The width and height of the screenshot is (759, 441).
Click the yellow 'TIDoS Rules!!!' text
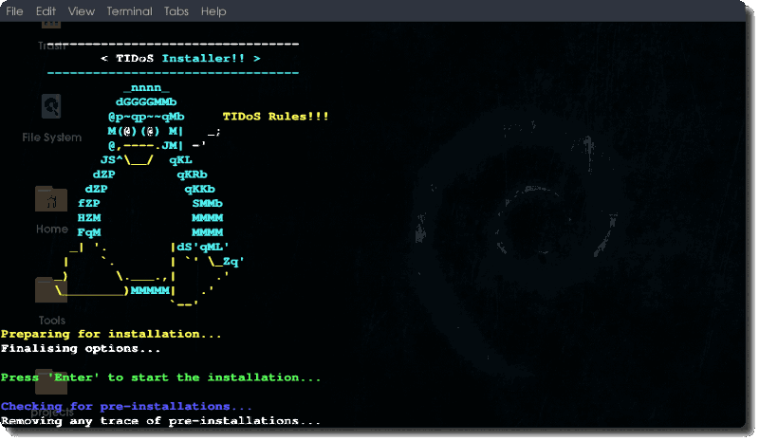(x=275, y=116)
